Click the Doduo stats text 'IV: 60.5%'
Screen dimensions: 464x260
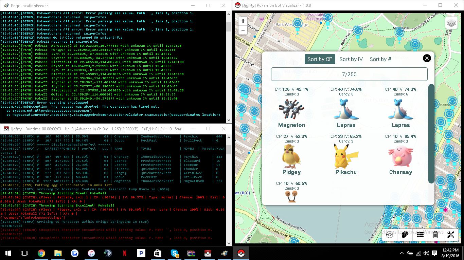298,183
